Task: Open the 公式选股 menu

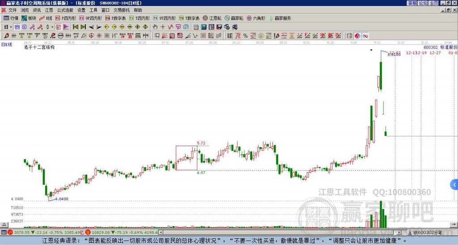Action: pos(65,10)
